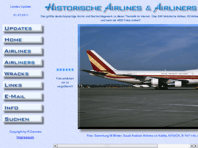Click the rightmost scrollbar arrow button

[196, 146]
